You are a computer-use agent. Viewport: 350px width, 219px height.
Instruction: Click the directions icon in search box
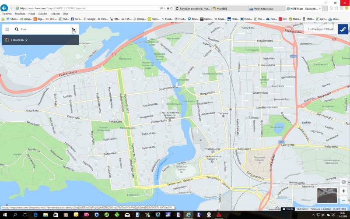point(73,29)
